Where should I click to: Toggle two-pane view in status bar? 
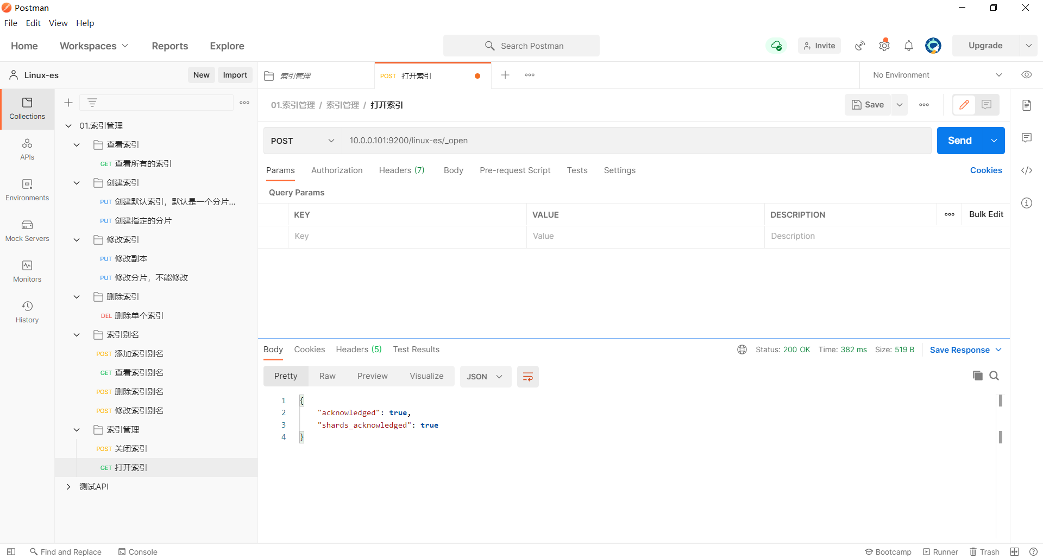(1014, 551)
